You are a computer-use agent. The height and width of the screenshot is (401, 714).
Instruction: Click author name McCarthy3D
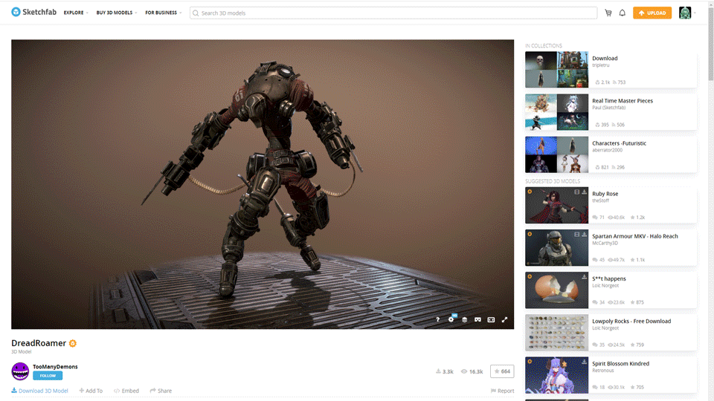pyautogui.click(x=605, y=243)
